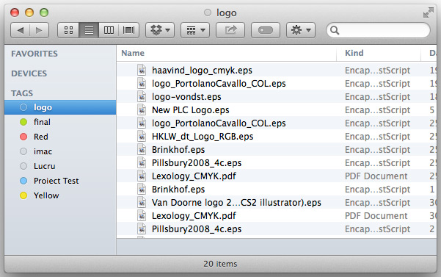Image resolution: width=441 pixels, height=277 pixels.
Task: Click the yellow dot beside Yellow
Action: click(x=23, y=195)
